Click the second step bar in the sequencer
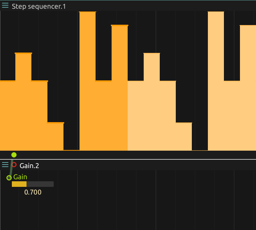Screen dimensions: 256x230 pyautogui.click(x=23, y=102)
